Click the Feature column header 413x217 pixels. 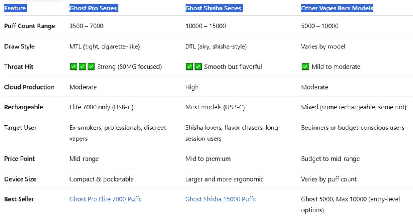[15, 8]
